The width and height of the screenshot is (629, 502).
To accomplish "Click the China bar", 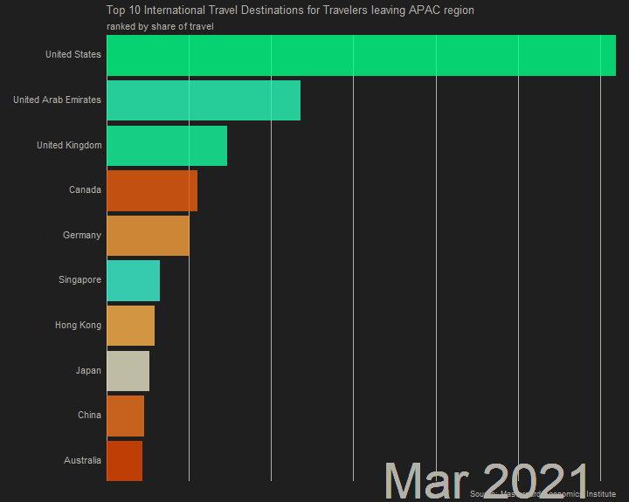I will (125, 416).
